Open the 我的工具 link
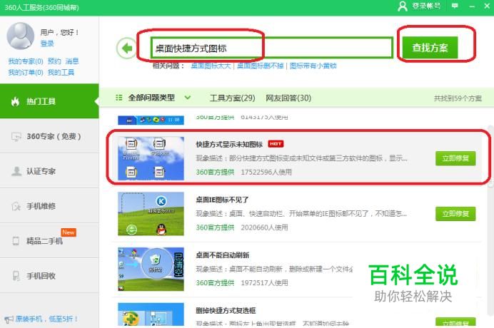The width and height of the screenshot is (494, 328). point(61,73)
